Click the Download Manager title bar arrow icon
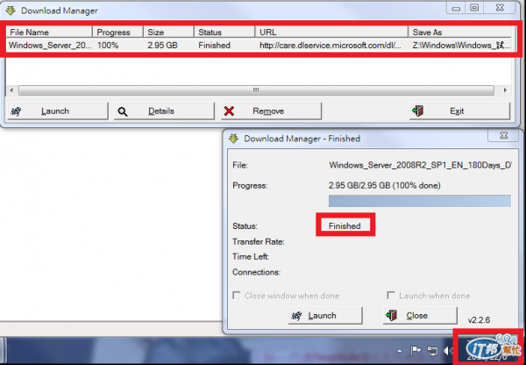The width and height of the screenshot is (526, 365). (x=11, y=11)
